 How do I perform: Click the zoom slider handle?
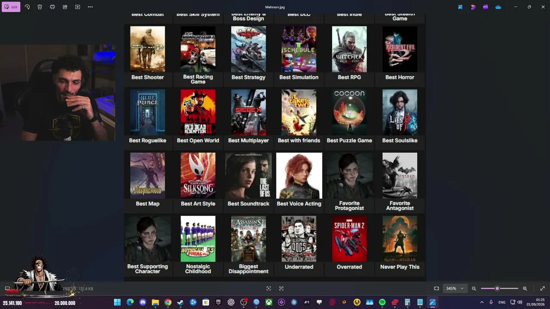pyautogui.click(x=497, y=288)
